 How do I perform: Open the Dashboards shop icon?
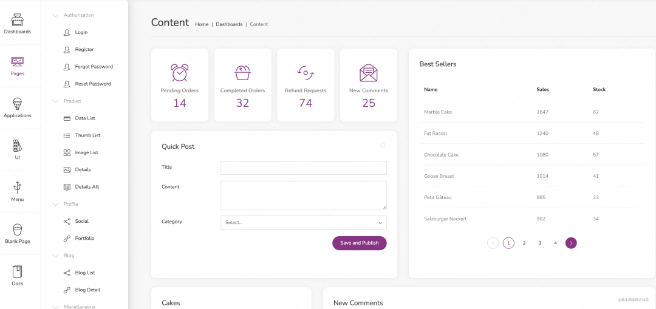click(x=17, y=19)
